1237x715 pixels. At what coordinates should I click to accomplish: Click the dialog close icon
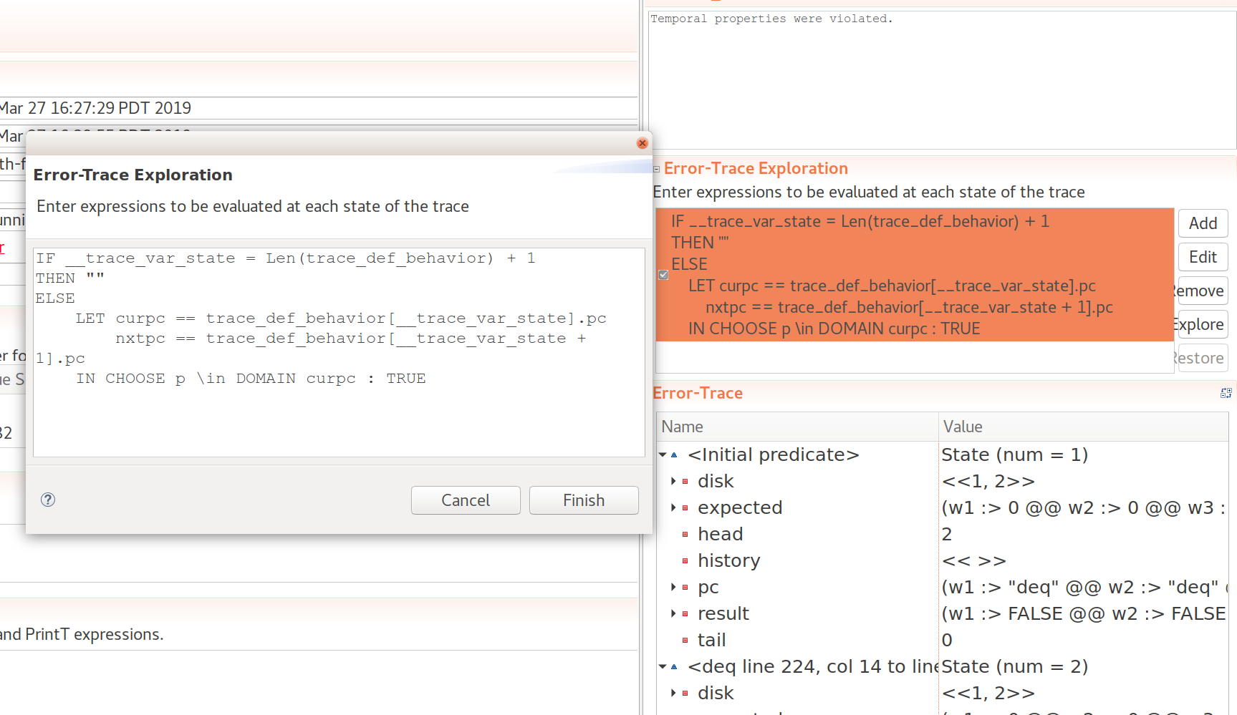tap(642, 143)
